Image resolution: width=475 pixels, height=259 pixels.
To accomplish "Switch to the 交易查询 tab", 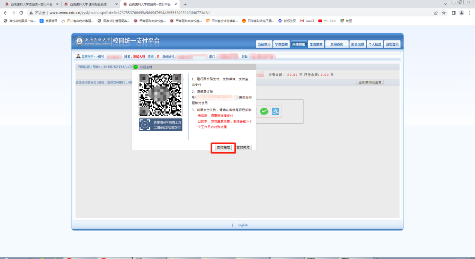I will coord(337,44).
